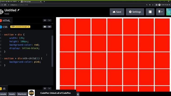Expand the JS editor dropdown chevron
The width and height of the screenshot is (171, 96).
tap(49, 88)
